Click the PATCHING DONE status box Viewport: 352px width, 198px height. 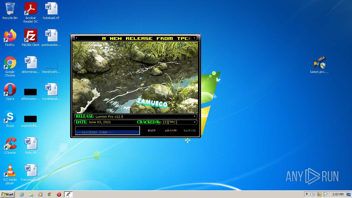pyautogui.click(x=108, y=131)
